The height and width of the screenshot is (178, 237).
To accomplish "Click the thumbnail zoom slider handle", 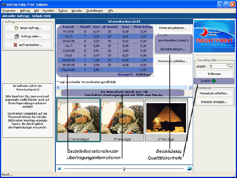I will [x=124, y=169].
